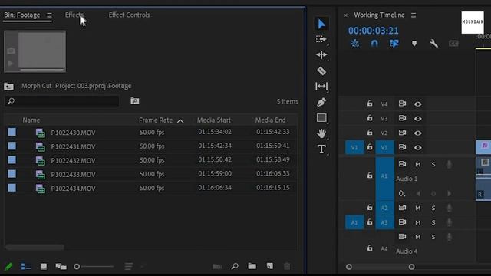Screen dimensions: 491x276
Task: Click the New Item icon
Action: pos(269,266)
